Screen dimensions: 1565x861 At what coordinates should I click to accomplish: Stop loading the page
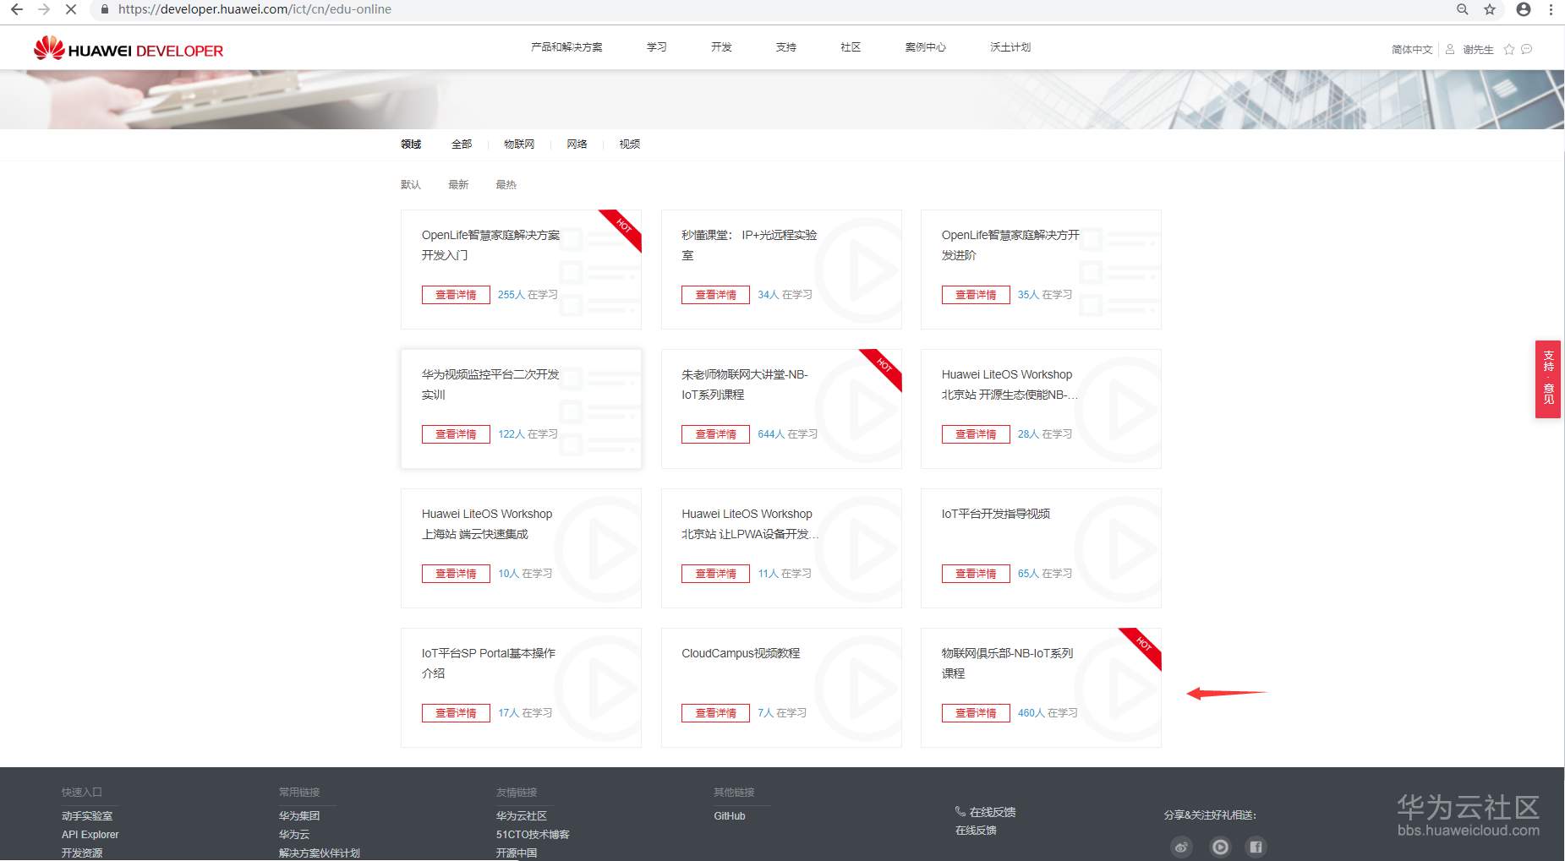coord(71,9)
